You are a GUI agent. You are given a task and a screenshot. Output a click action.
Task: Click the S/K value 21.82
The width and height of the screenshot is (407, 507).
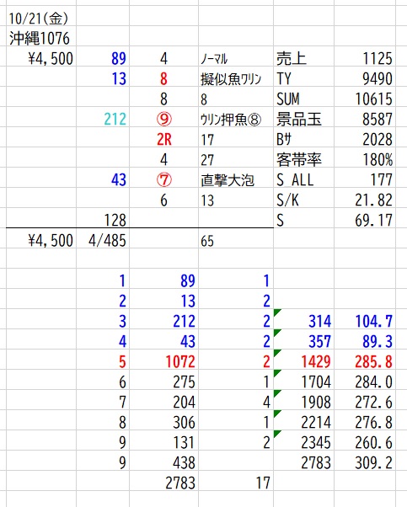(373, 200)
